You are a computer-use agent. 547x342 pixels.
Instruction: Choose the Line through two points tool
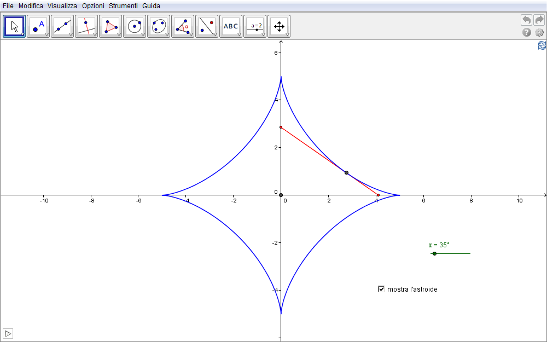point(62,26)
